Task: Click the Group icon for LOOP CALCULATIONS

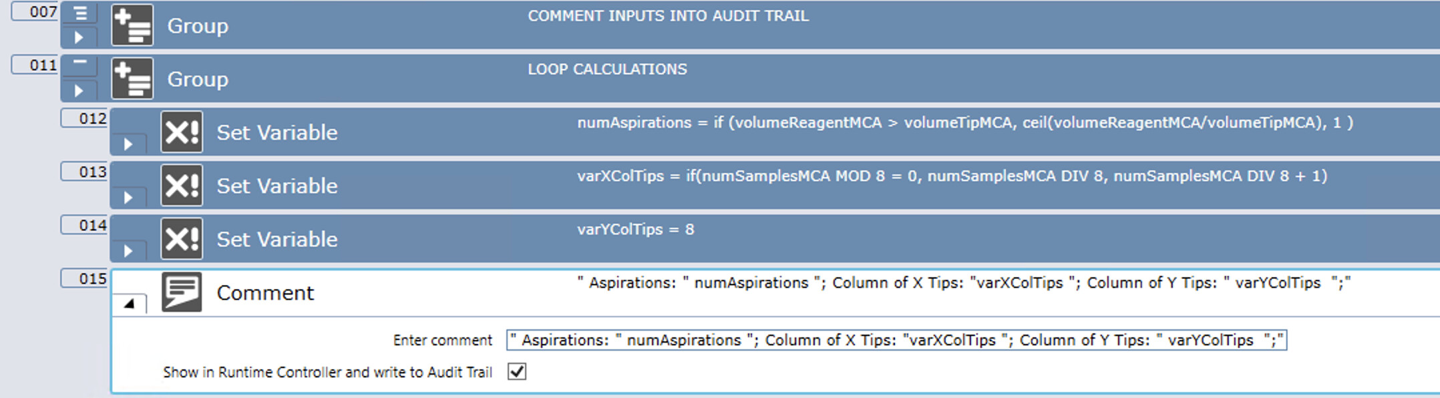Action: click(x=132, y=79)
